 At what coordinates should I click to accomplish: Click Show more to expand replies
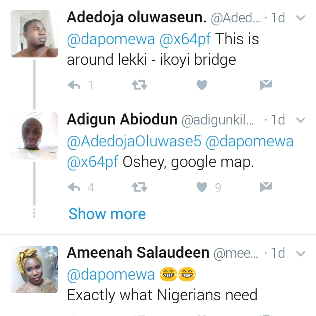click(107, 214)
